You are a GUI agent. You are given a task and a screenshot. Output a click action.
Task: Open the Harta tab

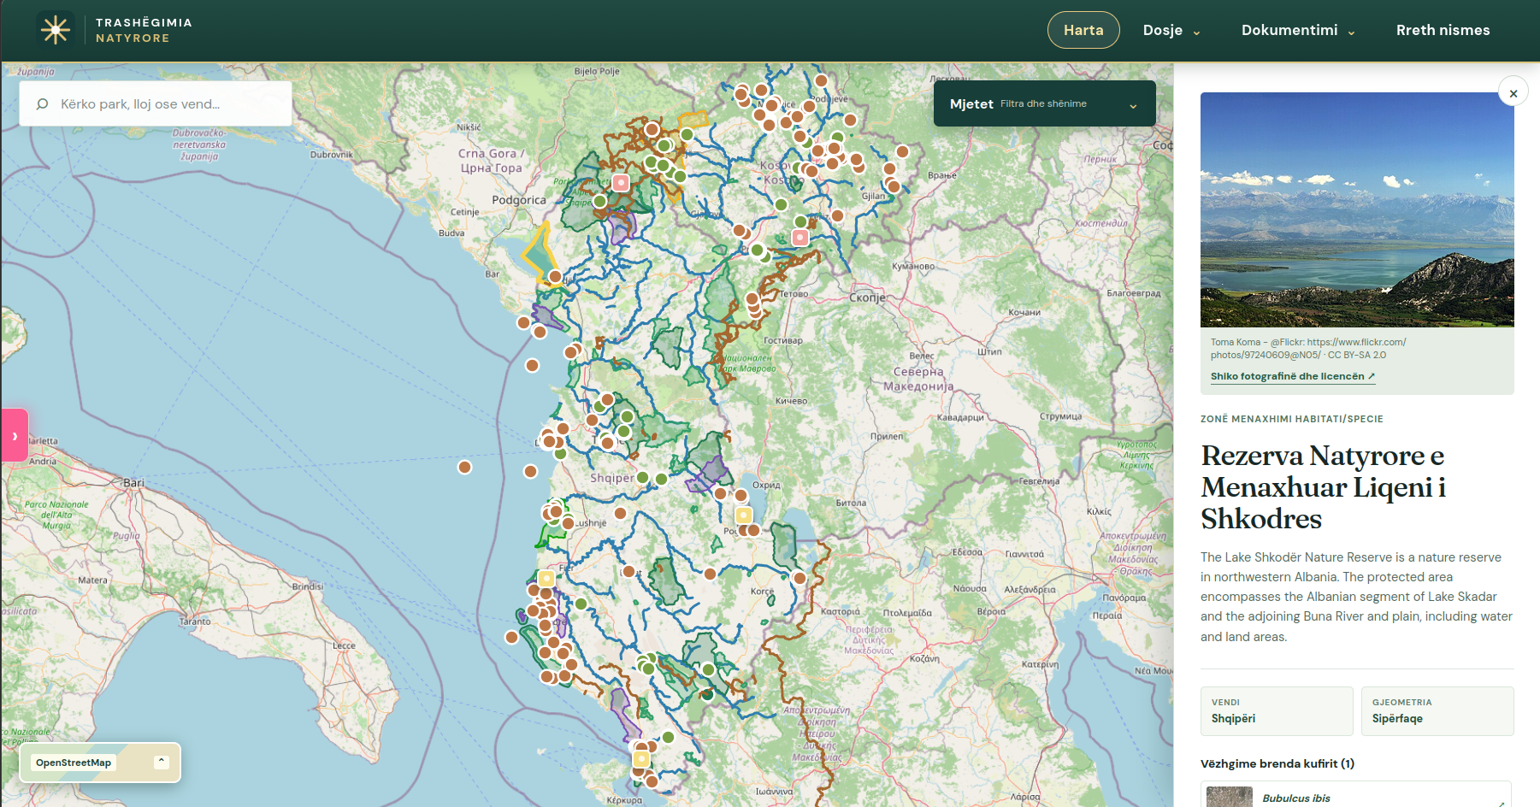pos(1083,30)
